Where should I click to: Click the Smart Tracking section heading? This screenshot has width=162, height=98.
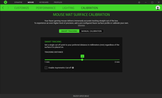[x=53, y=42]
